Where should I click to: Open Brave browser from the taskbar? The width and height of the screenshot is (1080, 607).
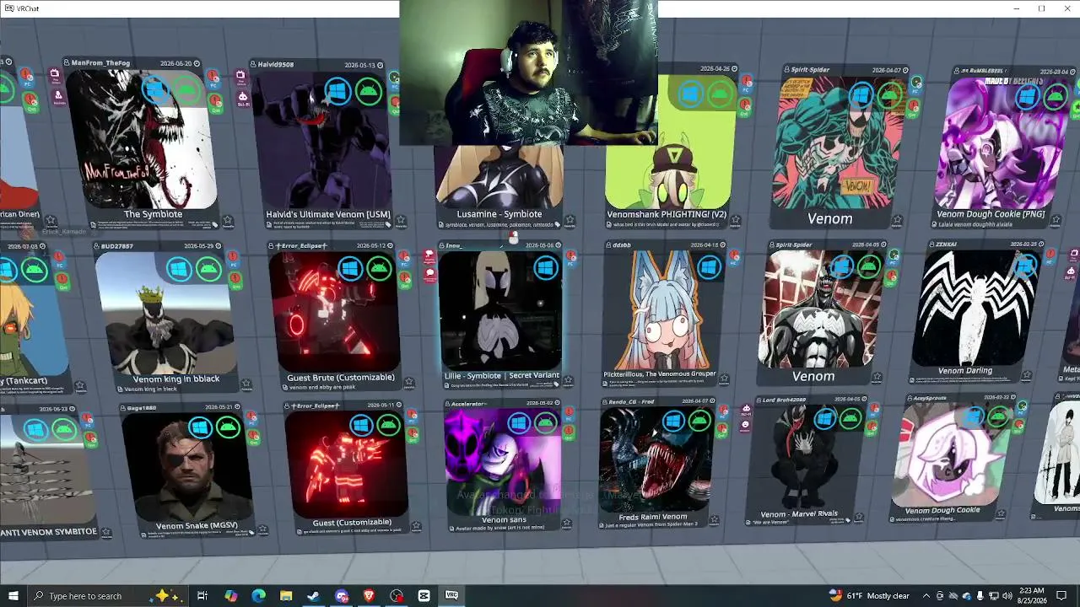[369, 596]
